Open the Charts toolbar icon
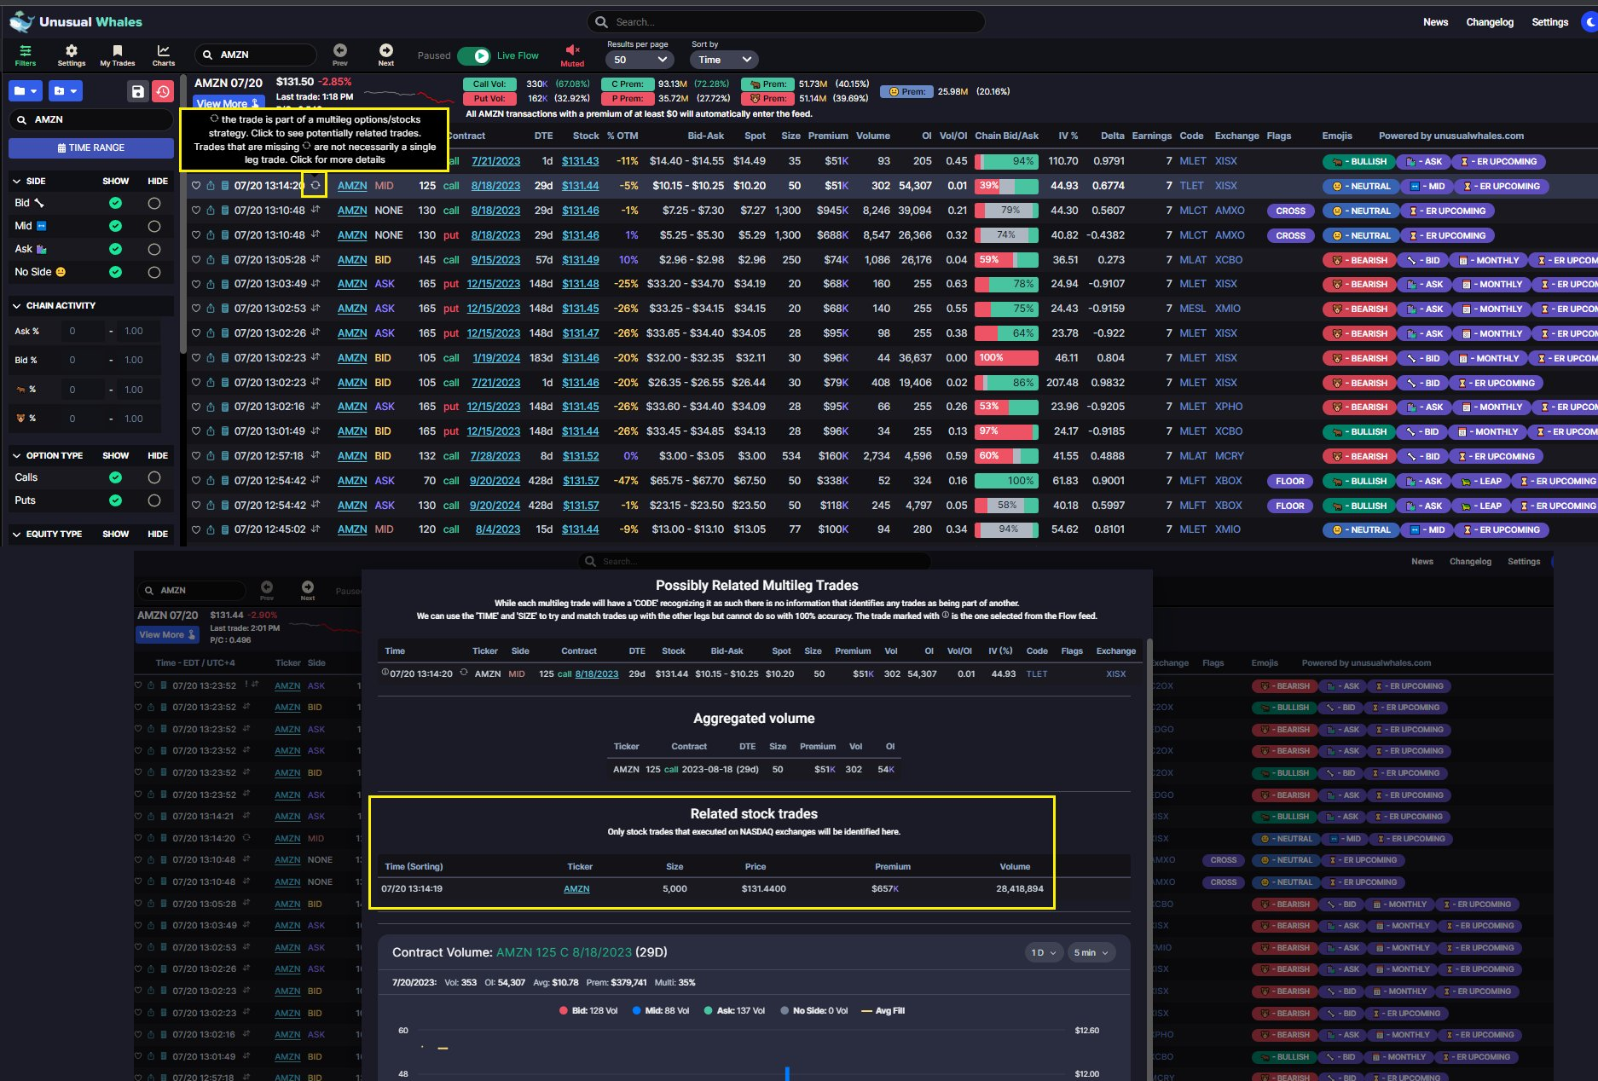 pyautogui.click(x=163, y=51)
